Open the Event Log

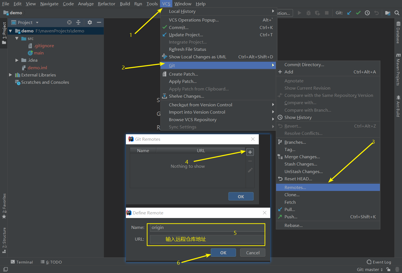(379, 262)
